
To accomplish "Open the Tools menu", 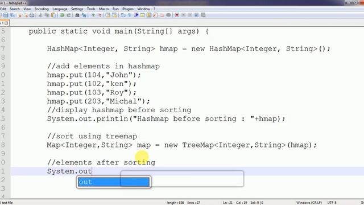I will coord(91,9).
